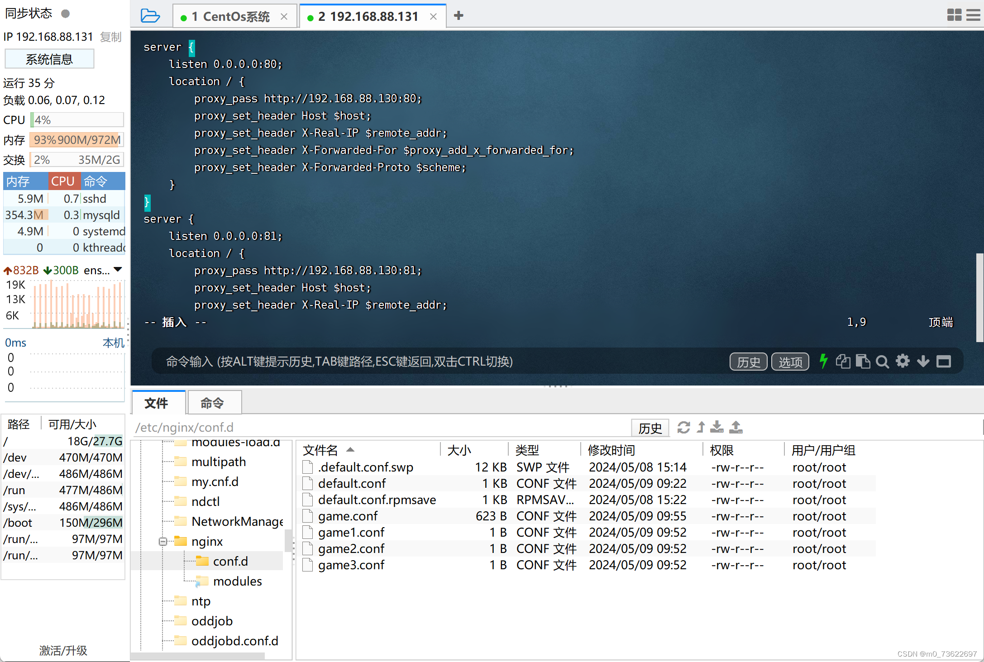Click the 激活/升级 link

pos(63,650)
